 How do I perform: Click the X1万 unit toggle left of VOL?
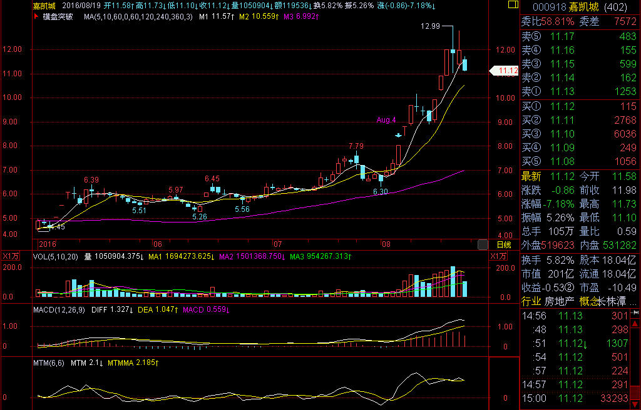[10, 256]
